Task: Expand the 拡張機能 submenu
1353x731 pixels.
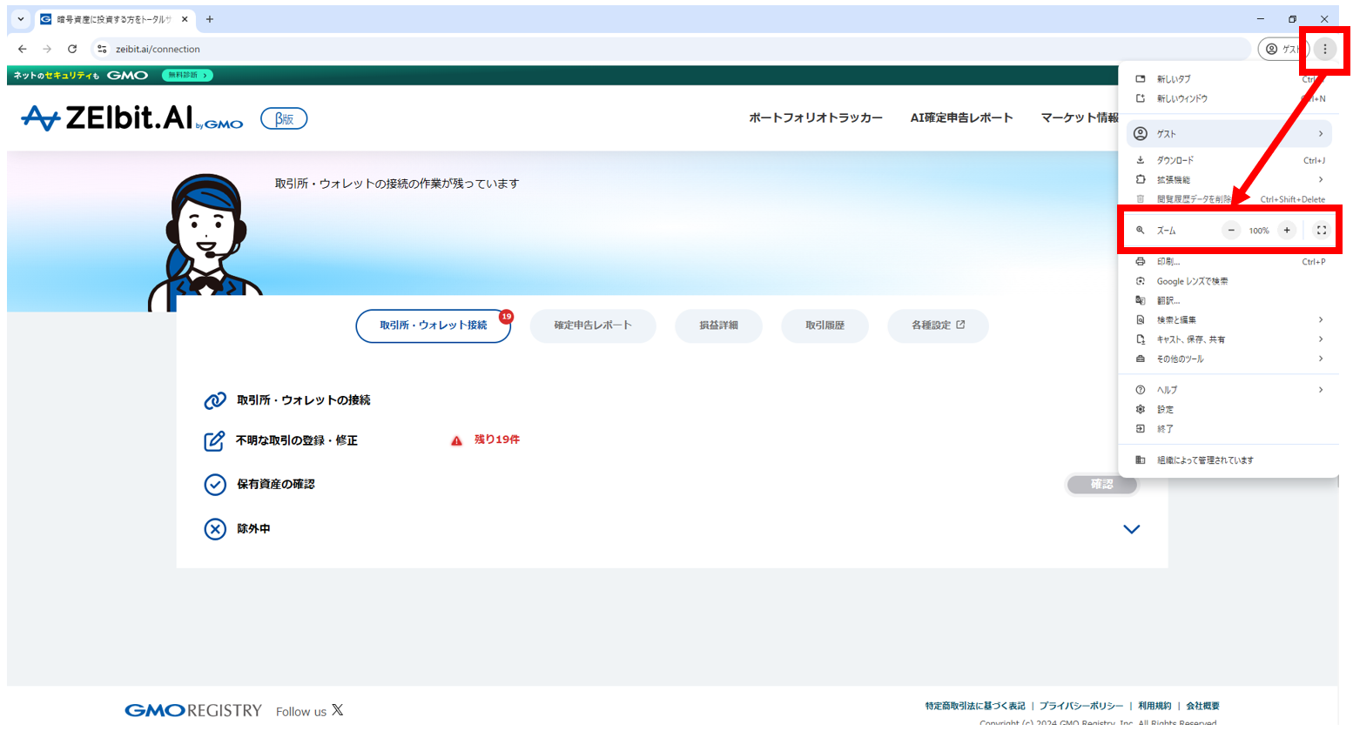Action: coord(1228,180)
